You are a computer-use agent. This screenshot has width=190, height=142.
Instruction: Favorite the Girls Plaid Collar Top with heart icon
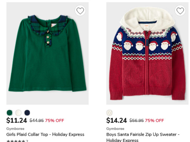pos(80,11)
